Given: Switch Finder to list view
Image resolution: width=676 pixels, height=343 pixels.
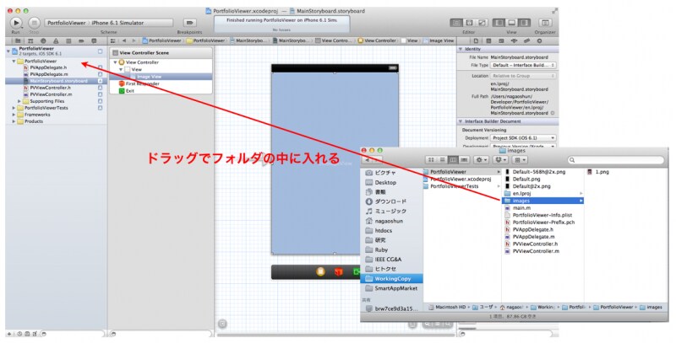Looking at the screenshot, I should [442, 160].
